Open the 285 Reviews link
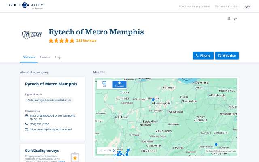This screenshot has height=162, width=259. (86, 40)
